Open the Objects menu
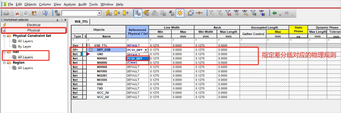 (30, 4)
